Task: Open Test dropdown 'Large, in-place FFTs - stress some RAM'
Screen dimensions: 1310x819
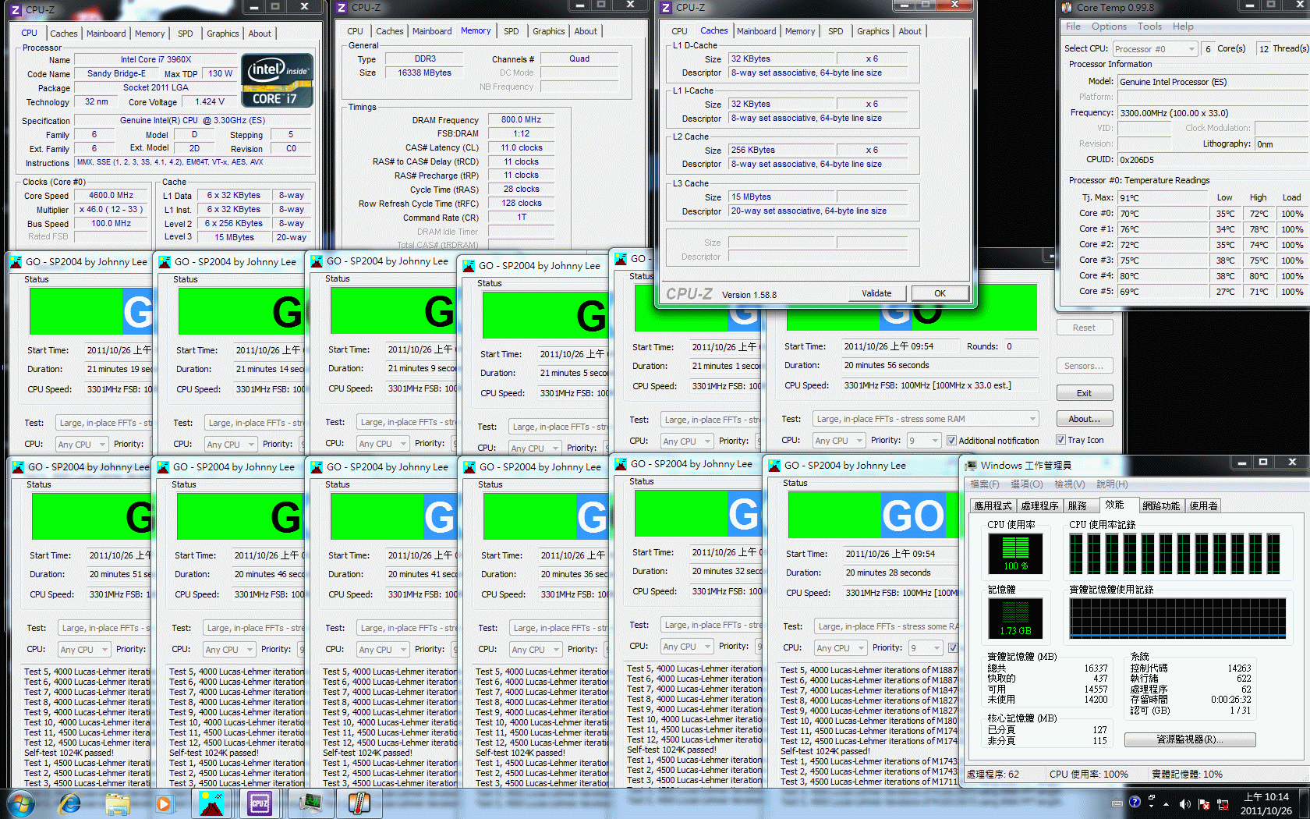Action: tap(926, 419)
